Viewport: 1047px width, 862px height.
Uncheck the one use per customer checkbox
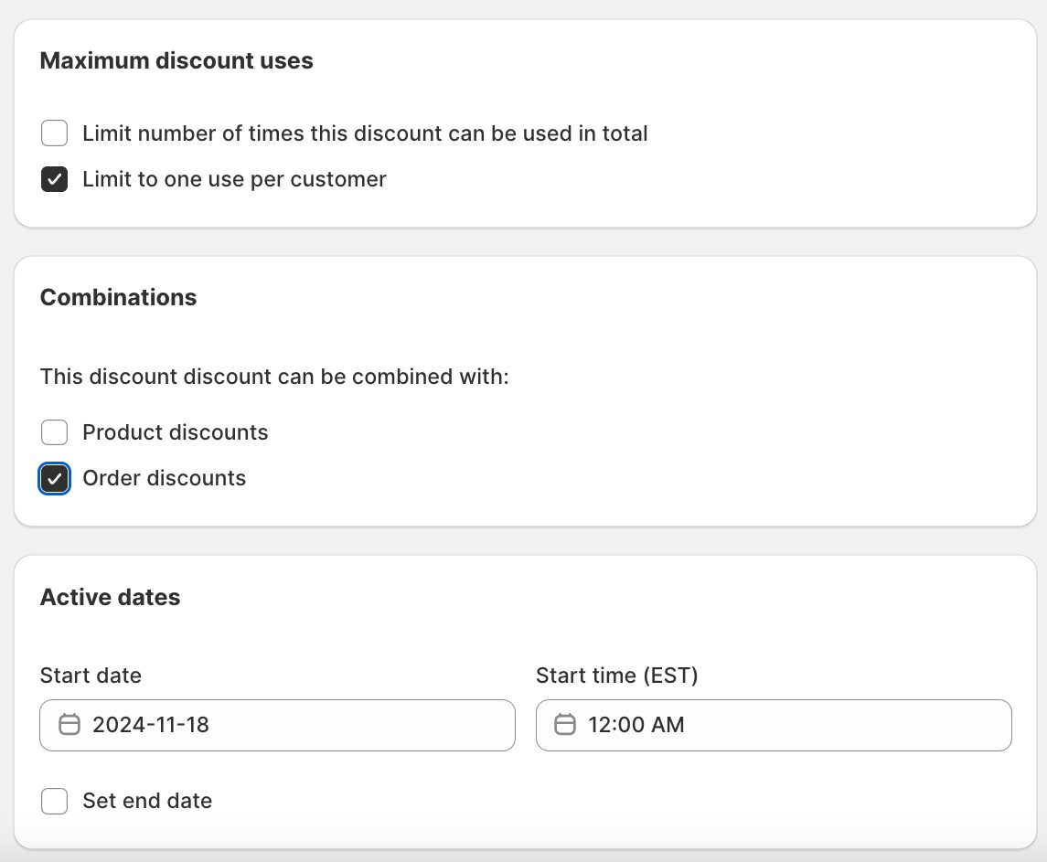coord(55,179)
